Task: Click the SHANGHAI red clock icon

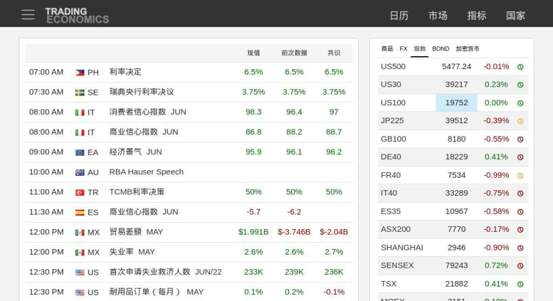Action: pyautogui.click(x=521, y=248)
